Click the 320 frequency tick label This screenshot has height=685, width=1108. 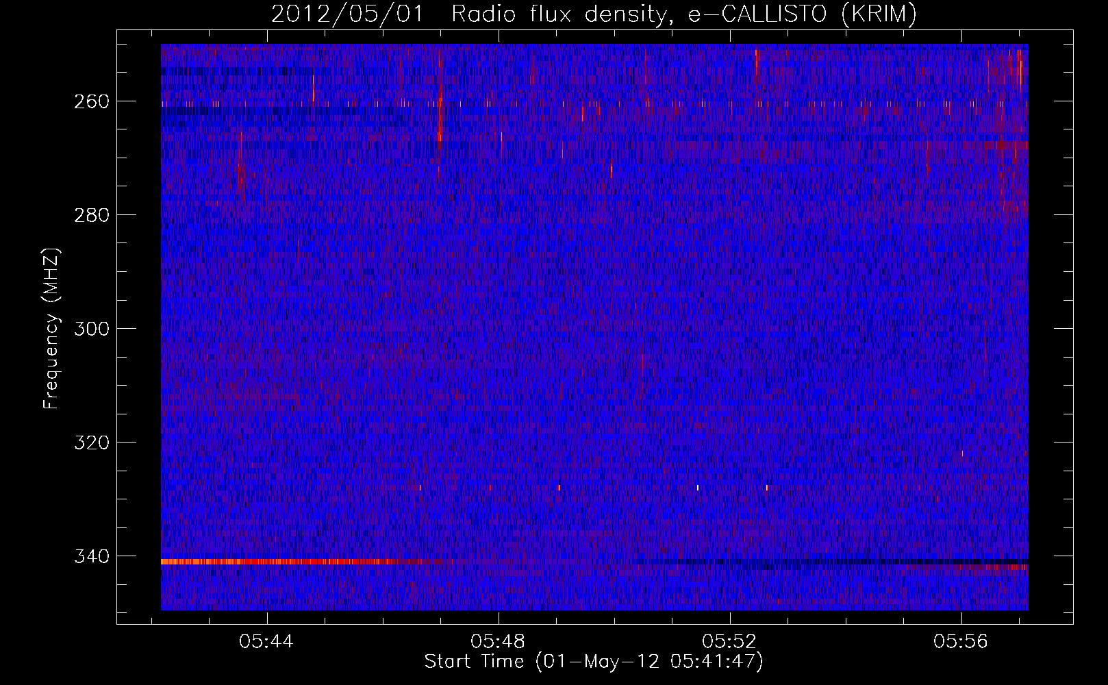(x=92, y=443)
